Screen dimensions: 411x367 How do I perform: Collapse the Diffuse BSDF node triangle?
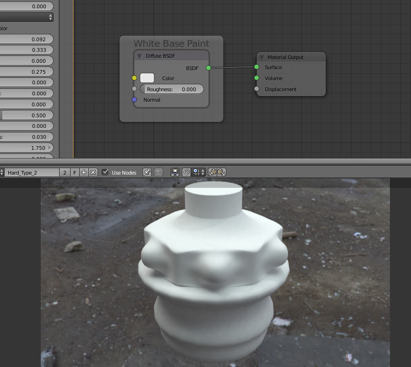click(x=139, y=56)
